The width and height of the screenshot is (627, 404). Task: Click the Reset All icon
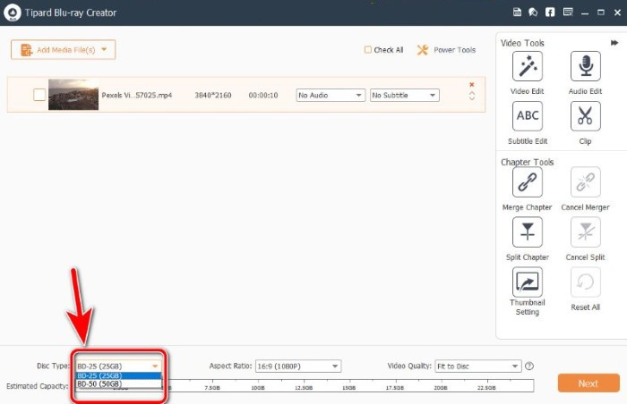[585, 282]
